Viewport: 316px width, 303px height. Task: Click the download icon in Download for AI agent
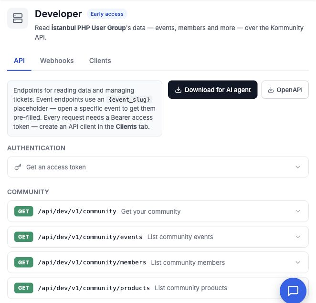point(178,90)
